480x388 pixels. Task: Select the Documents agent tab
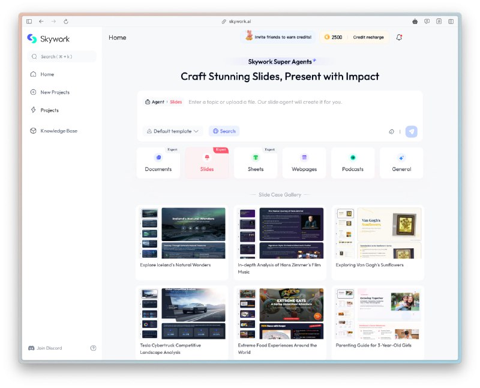(158, 163)
